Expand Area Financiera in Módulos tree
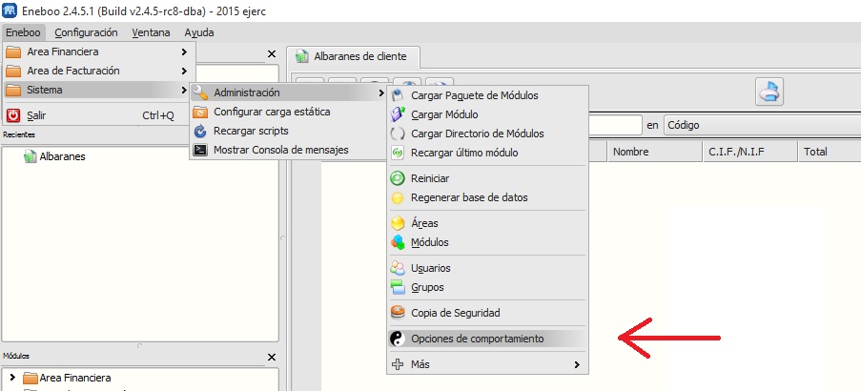 [x=12, y=378]
